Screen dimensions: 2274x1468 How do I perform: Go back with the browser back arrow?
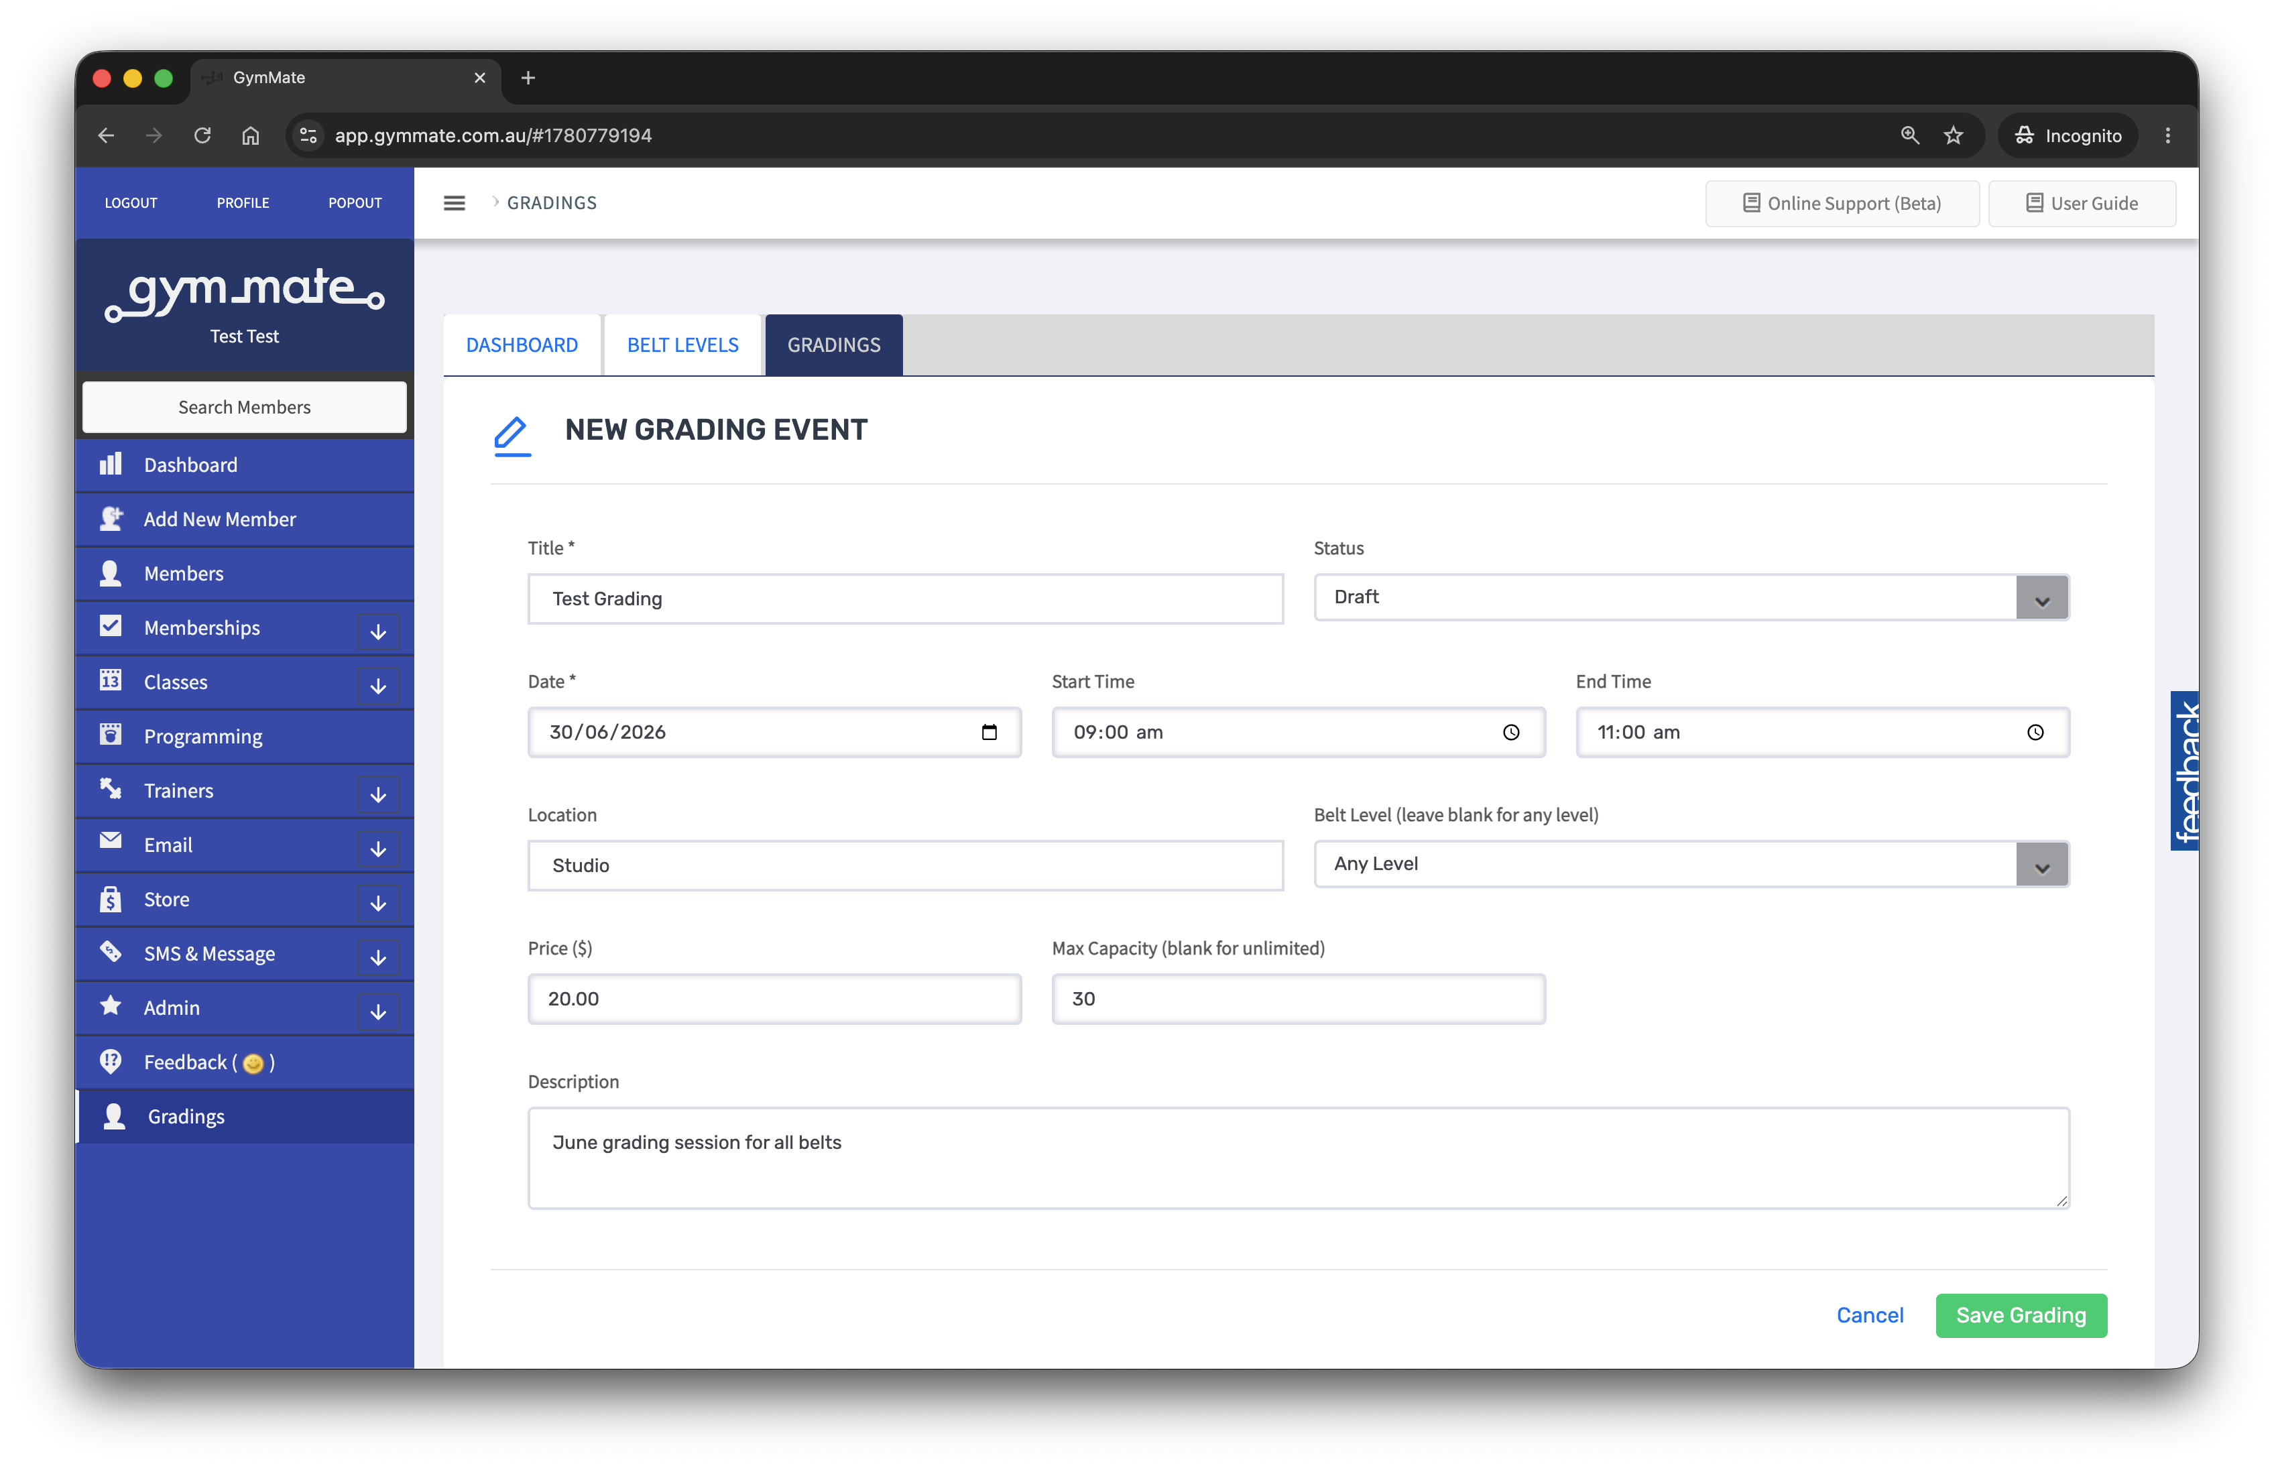tap(106, 135)
